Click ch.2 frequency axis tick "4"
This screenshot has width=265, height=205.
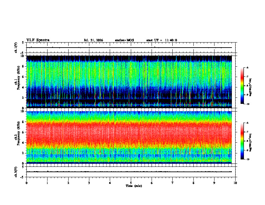coord(23,143)
